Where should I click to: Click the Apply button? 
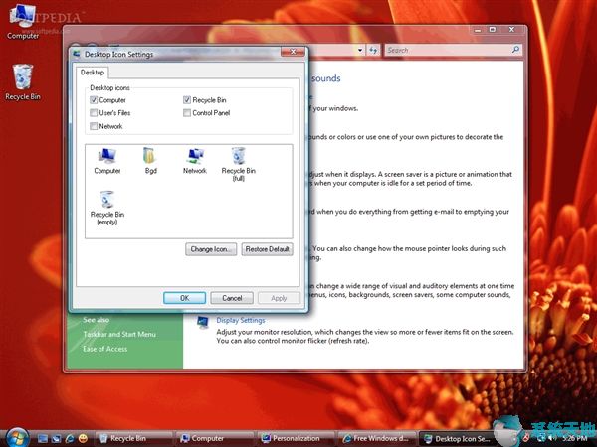click(x=279, y=298)
